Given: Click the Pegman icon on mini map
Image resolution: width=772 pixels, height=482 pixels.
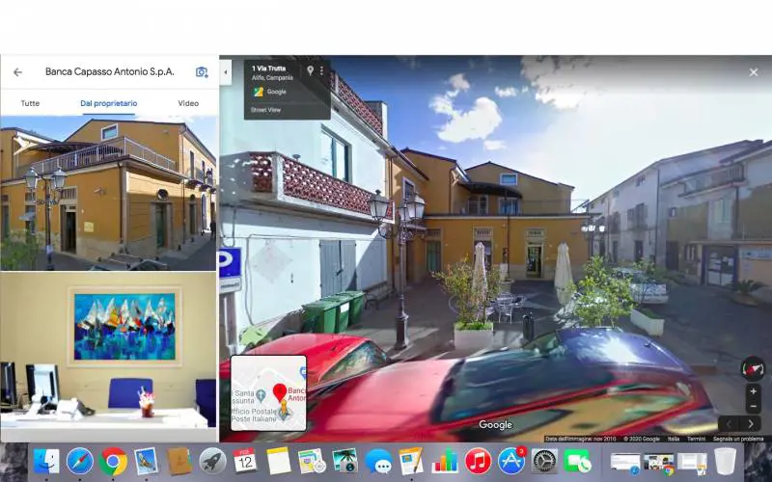Looking at the screenshot, I should pyautogui.click(x=284, y=411).
